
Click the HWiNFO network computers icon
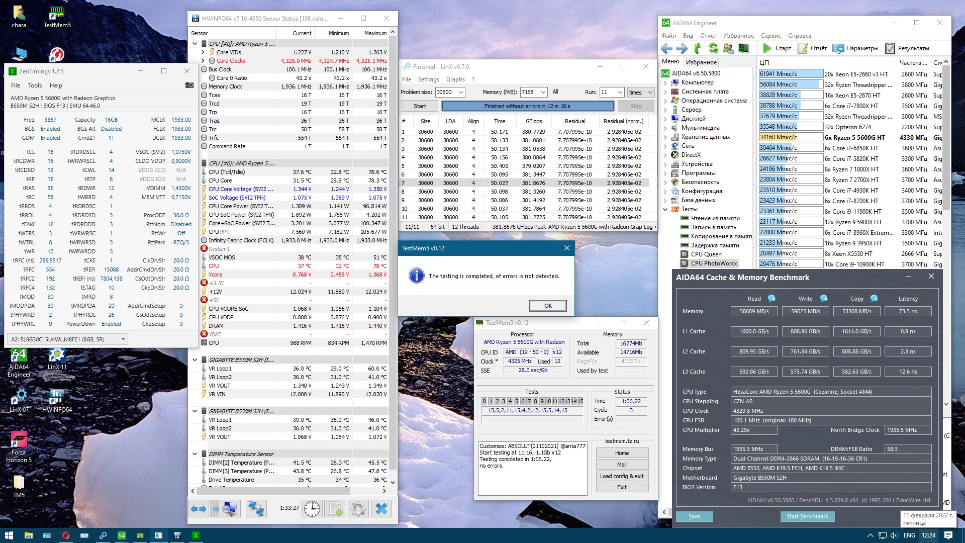point(256,509)
